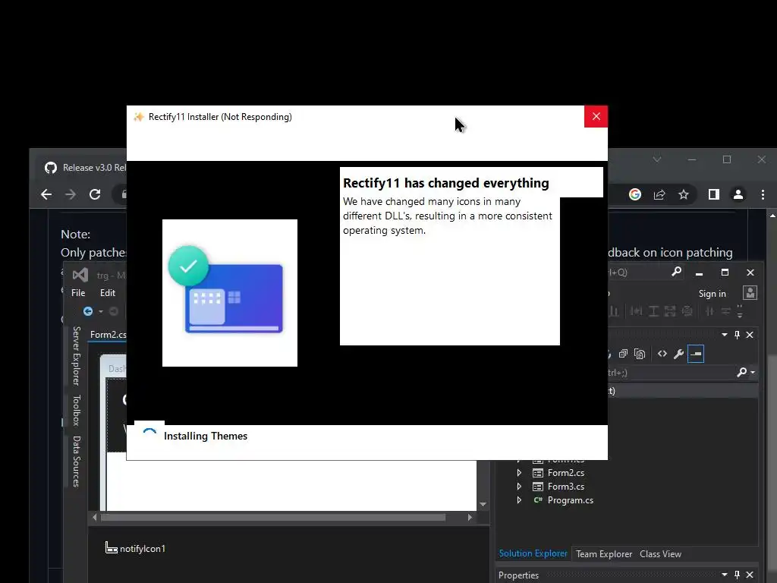Click the Navigate Backward arrow in Visual Studio
This screenshot has width=777, height=583.
pyautogui.click(x=88, y=311)
